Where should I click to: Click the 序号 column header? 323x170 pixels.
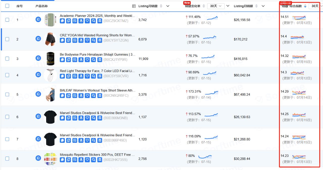pyautogui.click(x=19, y=6)
